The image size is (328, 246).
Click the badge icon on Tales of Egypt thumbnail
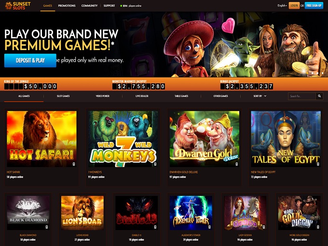(x=318, y=164)
